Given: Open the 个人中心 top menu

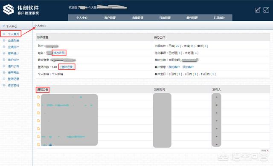Looking at the screenshot, I should [x=82, y=18].
